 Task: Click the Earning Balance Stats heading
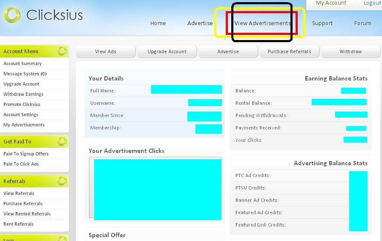pos(336,78)
